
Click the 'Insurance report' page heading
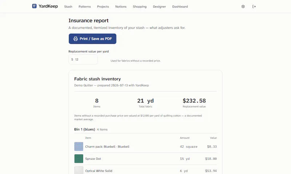coord(88,21)
